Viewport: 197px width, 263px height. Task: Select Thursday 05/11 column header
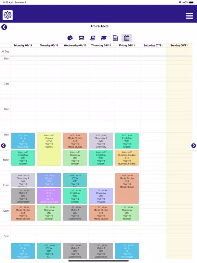[101, 45]
